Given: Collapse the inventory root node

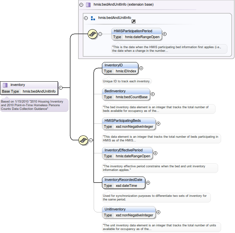Looking at the screenshot, I should tap(61, 88).
